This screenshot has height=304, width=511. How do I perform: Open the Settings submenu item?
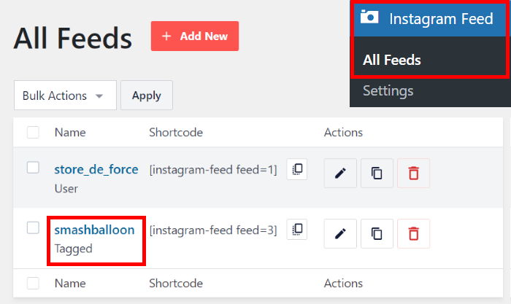pyautogui.click(x=388, y=91)
